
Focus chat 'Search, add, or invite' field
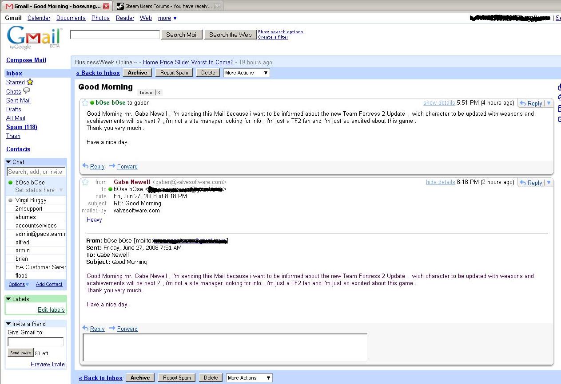(x=36, y=172)
